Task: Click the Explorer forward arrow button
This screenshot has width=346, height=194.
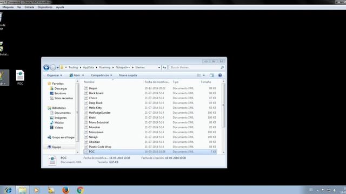Action: click(x=53, y=67)
